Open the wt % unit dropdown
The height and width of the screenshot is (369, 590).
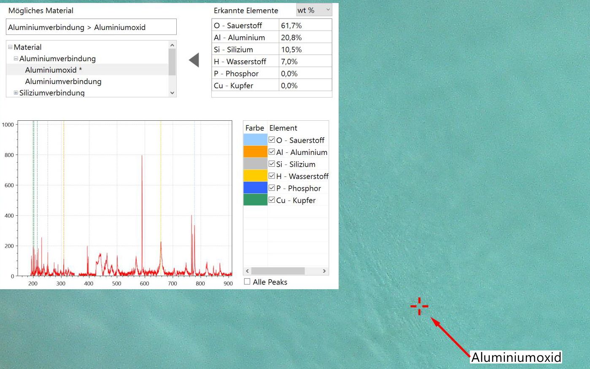[x=314, y=10]
